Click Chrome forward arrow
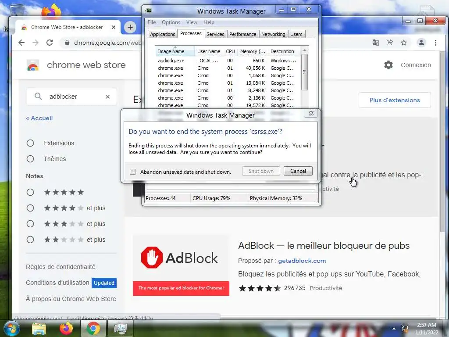 (35, 43)
